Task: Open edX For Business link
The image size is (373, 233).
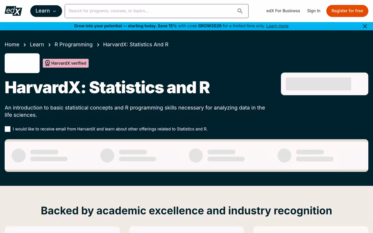Action: click(x=283, y=11)
